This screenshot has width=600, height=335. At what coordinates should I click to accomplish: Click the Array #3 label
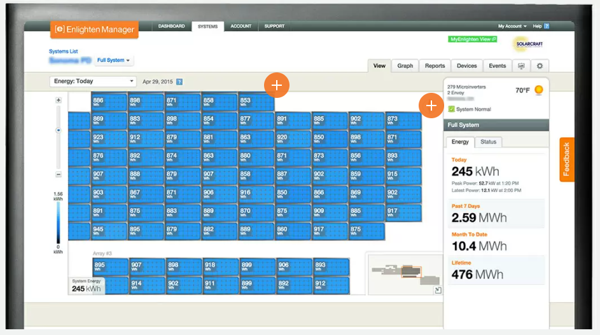pos(102,254)
